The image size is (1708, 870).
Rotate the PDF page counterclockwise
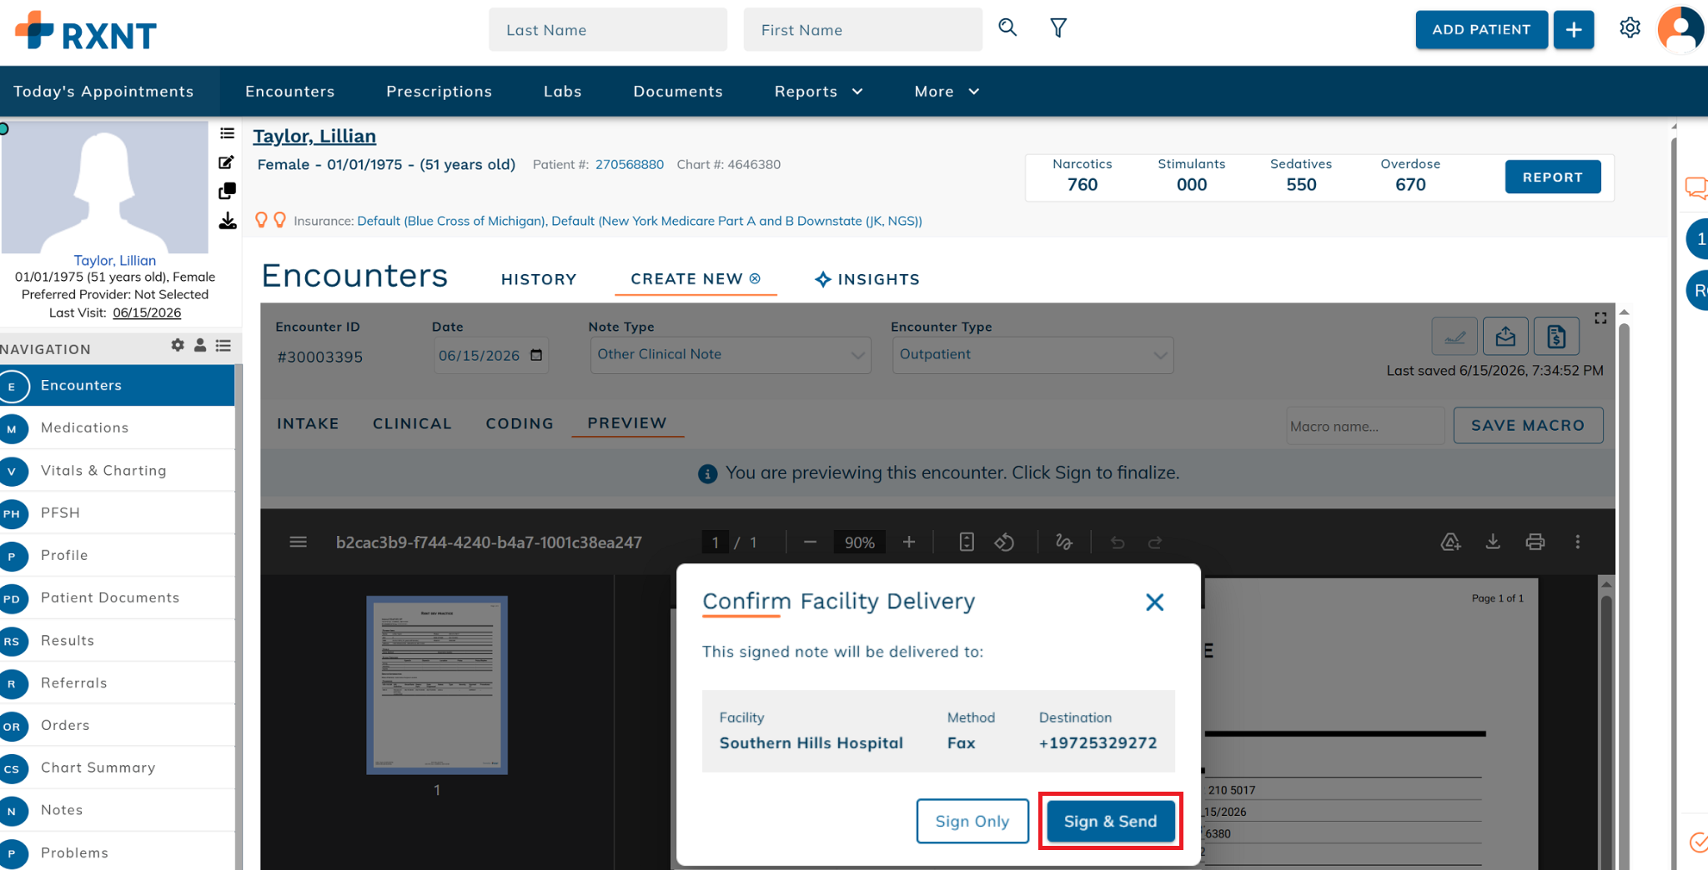point(1004,542)
